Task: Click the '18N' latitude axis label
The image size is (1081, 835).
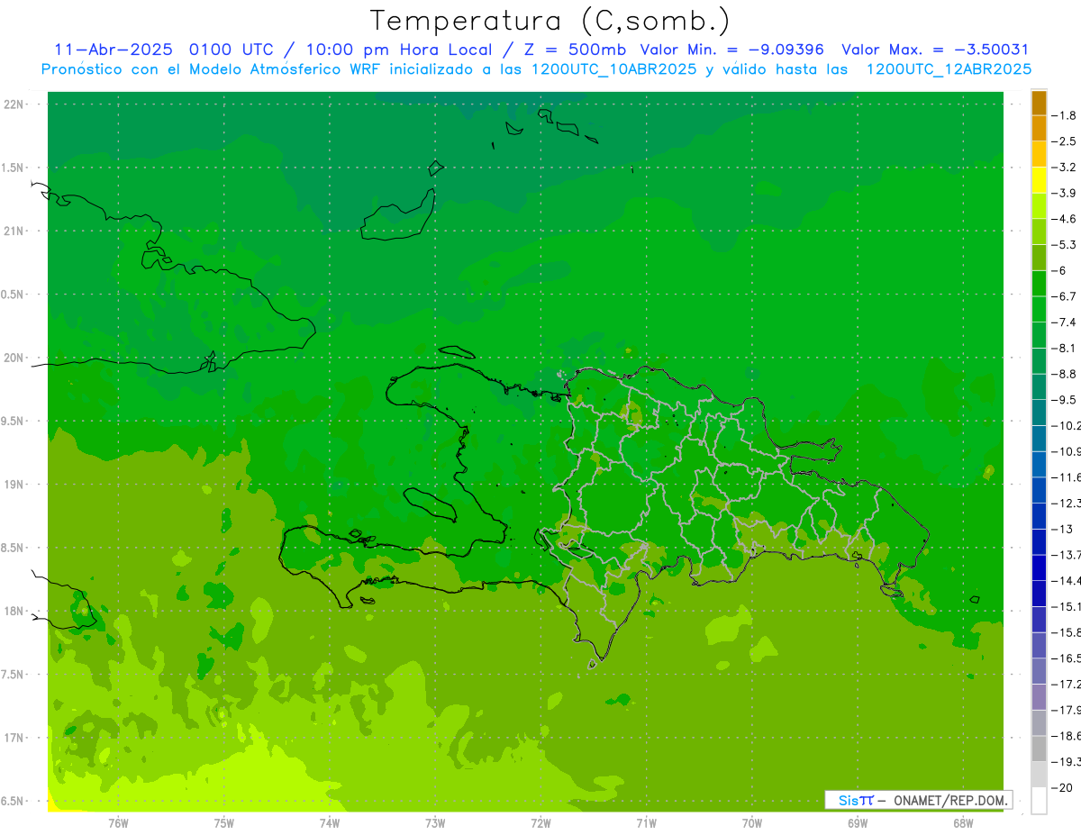Action: (x=13, y=611)
